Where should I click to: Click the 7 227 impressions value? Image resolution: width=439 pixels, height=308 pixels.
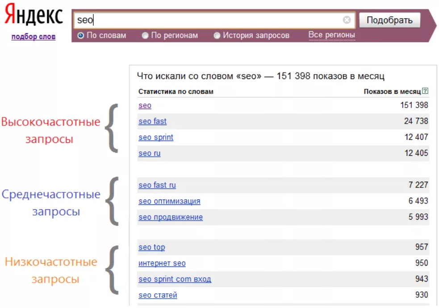click(x=418, y=185)
